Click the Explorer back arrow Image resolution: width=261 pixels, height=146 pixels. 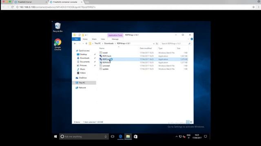point(75,43)
